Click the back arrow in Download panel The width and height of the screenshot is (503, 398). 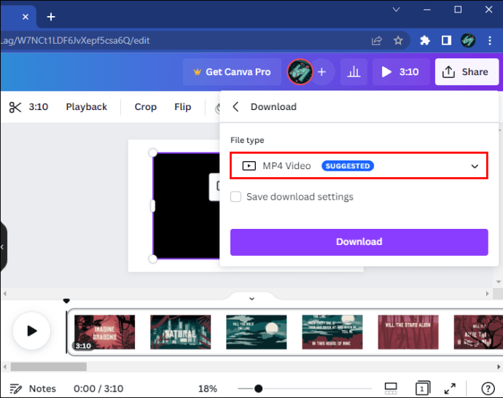(x=235, y=107)
